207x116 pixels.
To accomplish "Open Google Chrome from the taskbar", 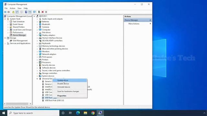I will pyautogui.click(x=93, y=113).
